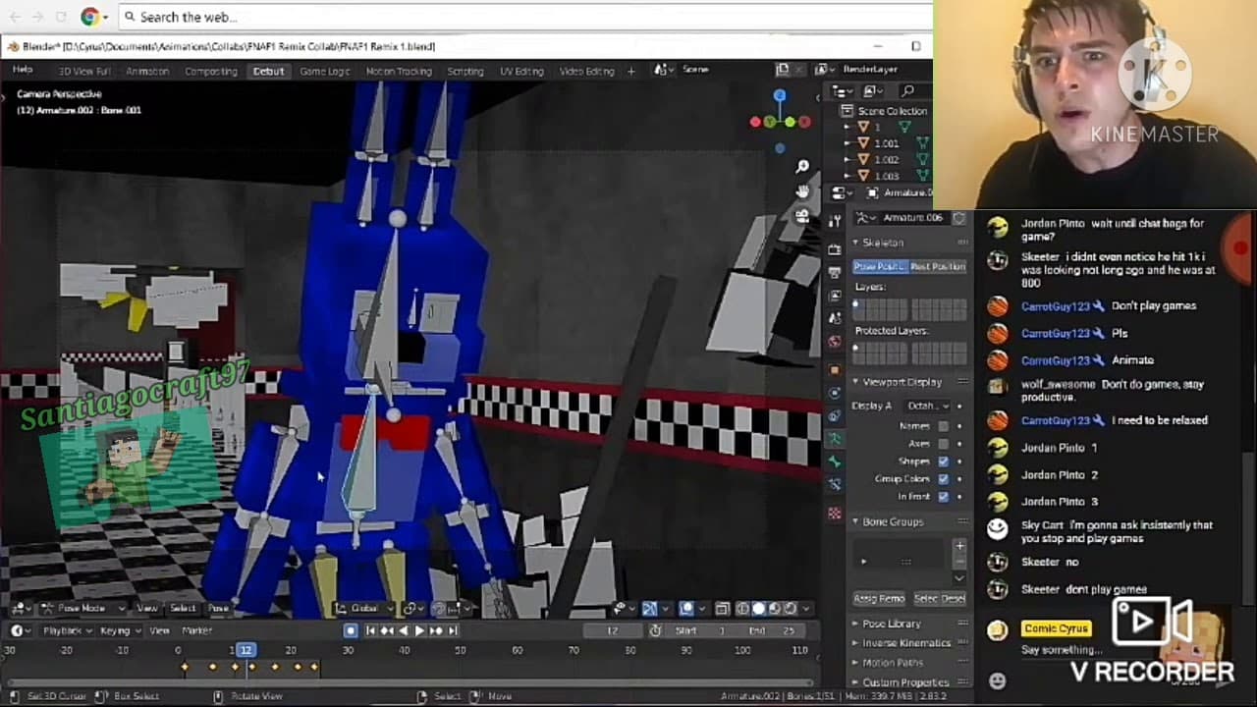The image size is (1257, 707).
Task: Toggle viewport overlays button
Action: click(686, 609)
